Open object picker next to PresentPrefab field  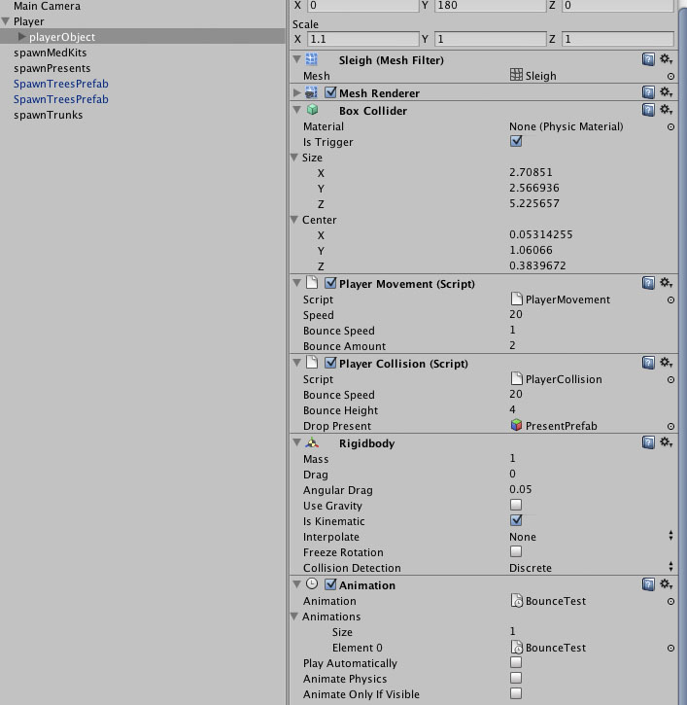point(670,426)
